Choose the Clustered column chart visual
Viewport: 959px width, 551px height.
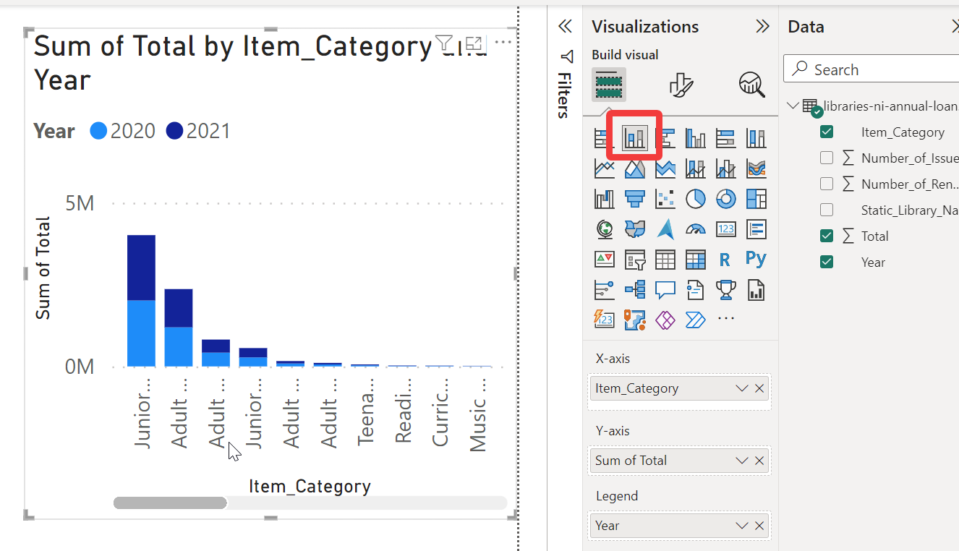[695, 137]
